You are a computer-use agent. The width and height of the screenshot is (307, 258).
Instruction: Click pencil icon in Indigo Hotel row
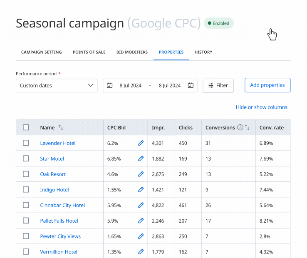click(x=141, y=190)
